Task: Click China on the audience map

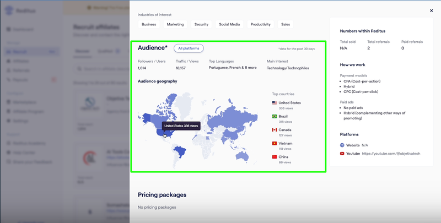Action: pos(232,135)
